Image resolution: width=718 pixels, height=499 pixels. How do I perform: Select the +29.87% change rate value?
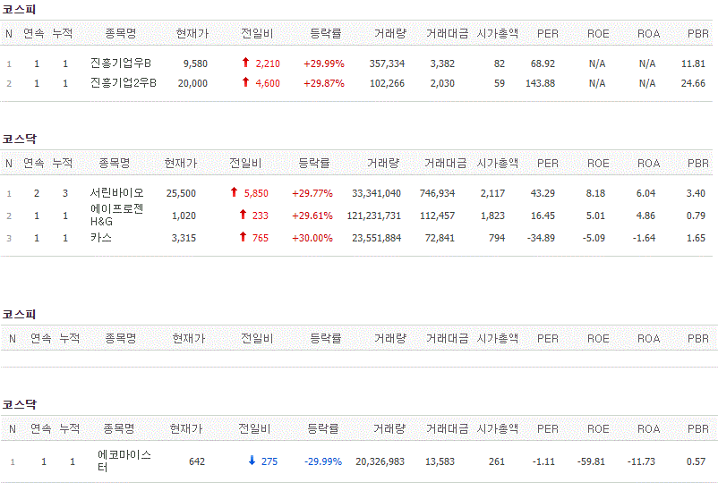click(324, 83)
